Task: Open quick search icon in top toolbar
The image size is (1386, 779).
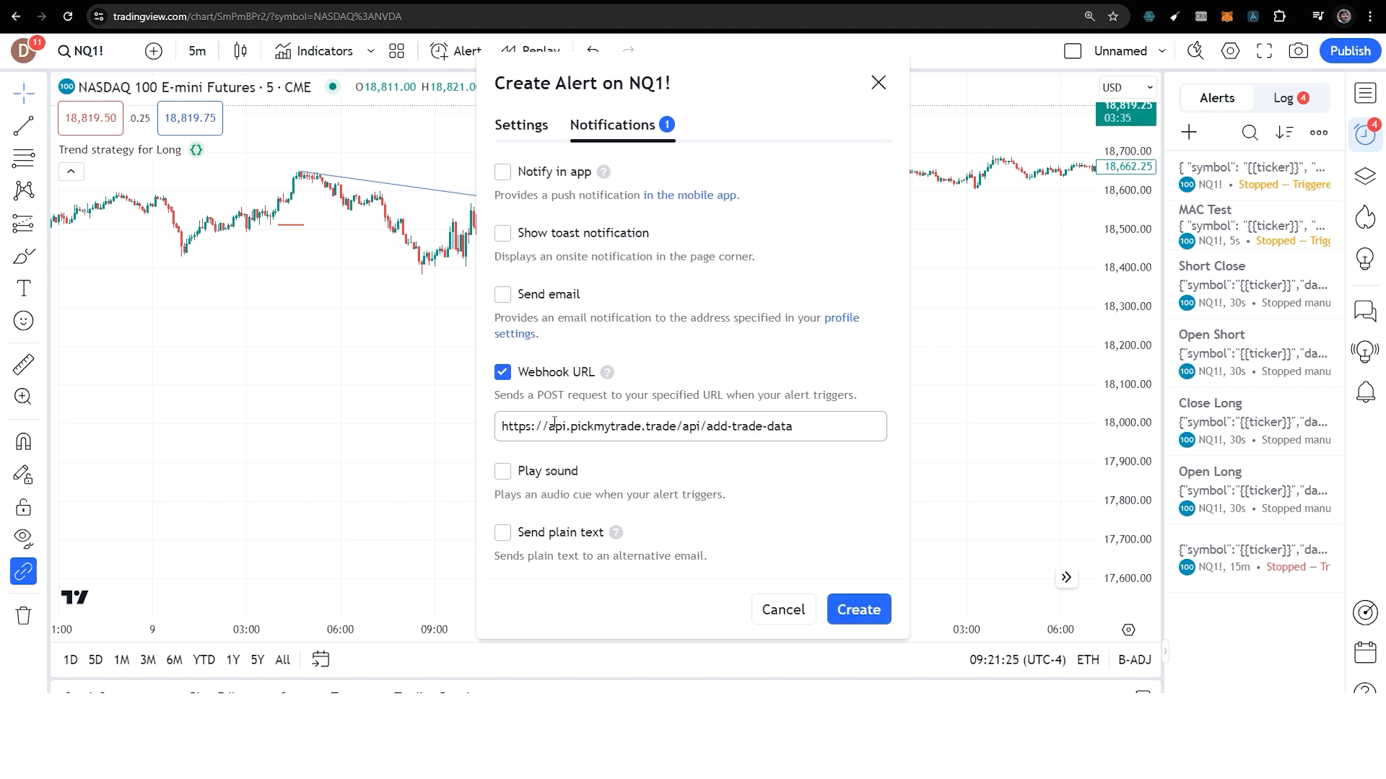Action: click(1195, 51)
